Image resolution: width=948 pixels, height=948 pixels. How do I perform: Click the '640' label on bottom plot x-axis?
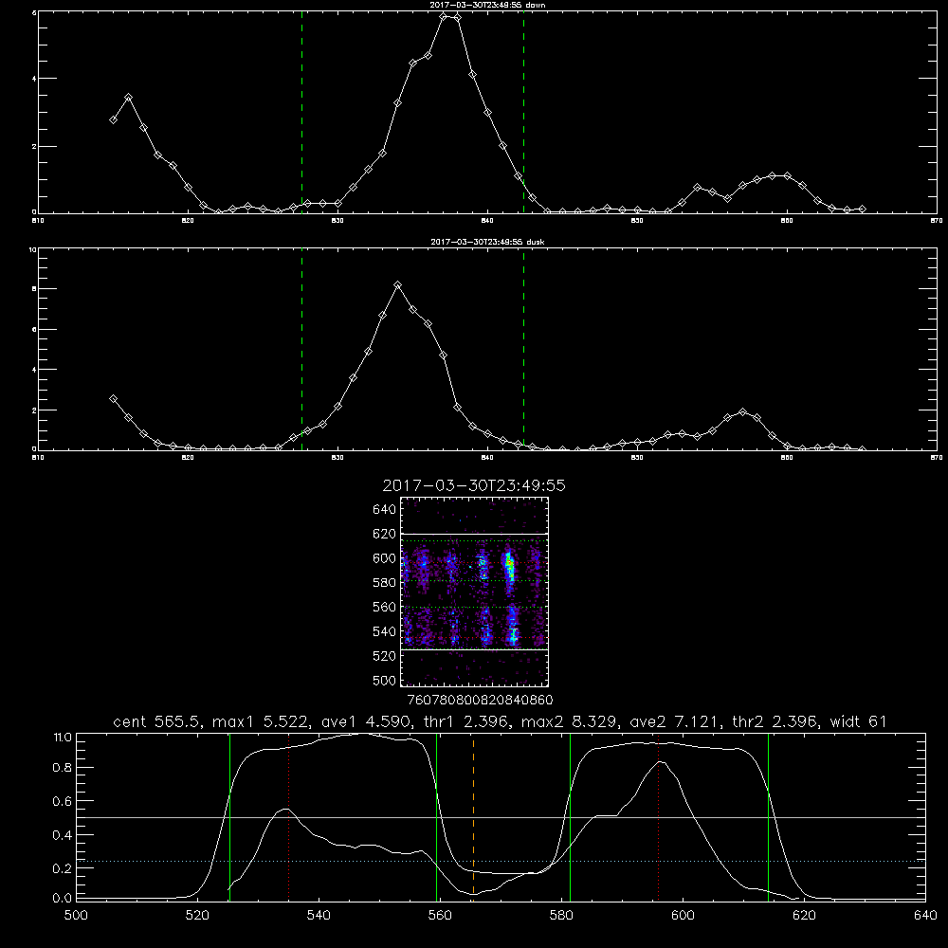[x=925, y=916]
